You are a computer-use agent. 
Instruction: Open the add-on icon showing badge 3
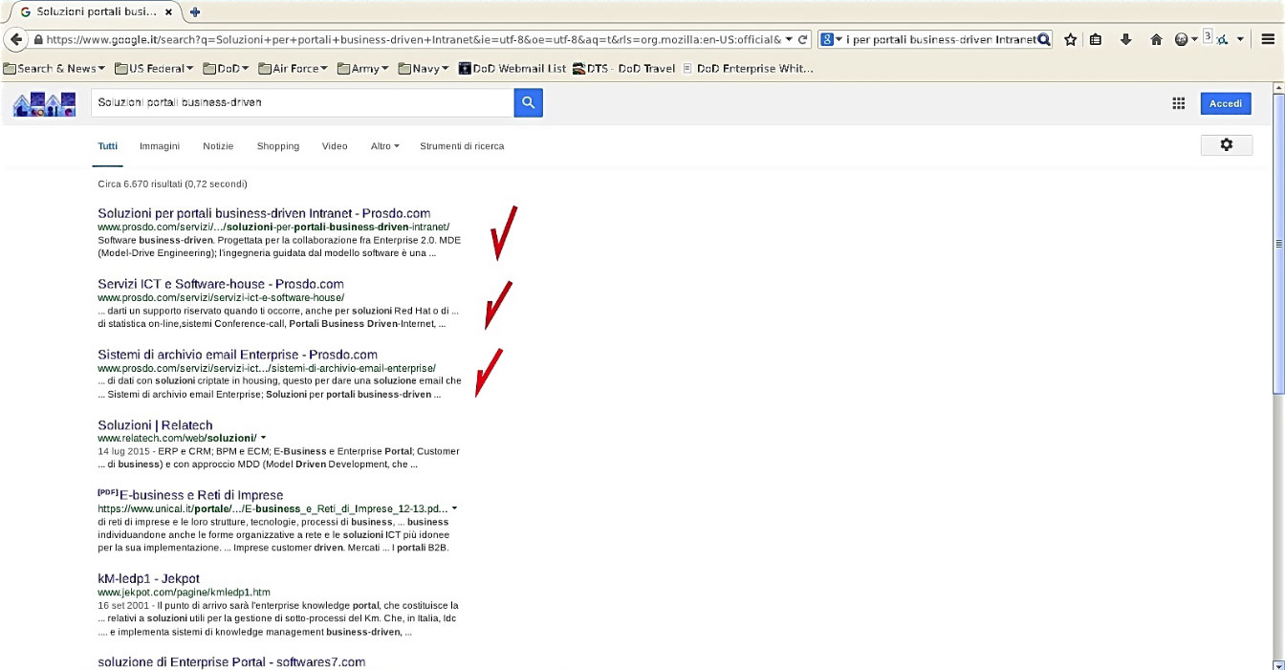tap(1217, 39)
